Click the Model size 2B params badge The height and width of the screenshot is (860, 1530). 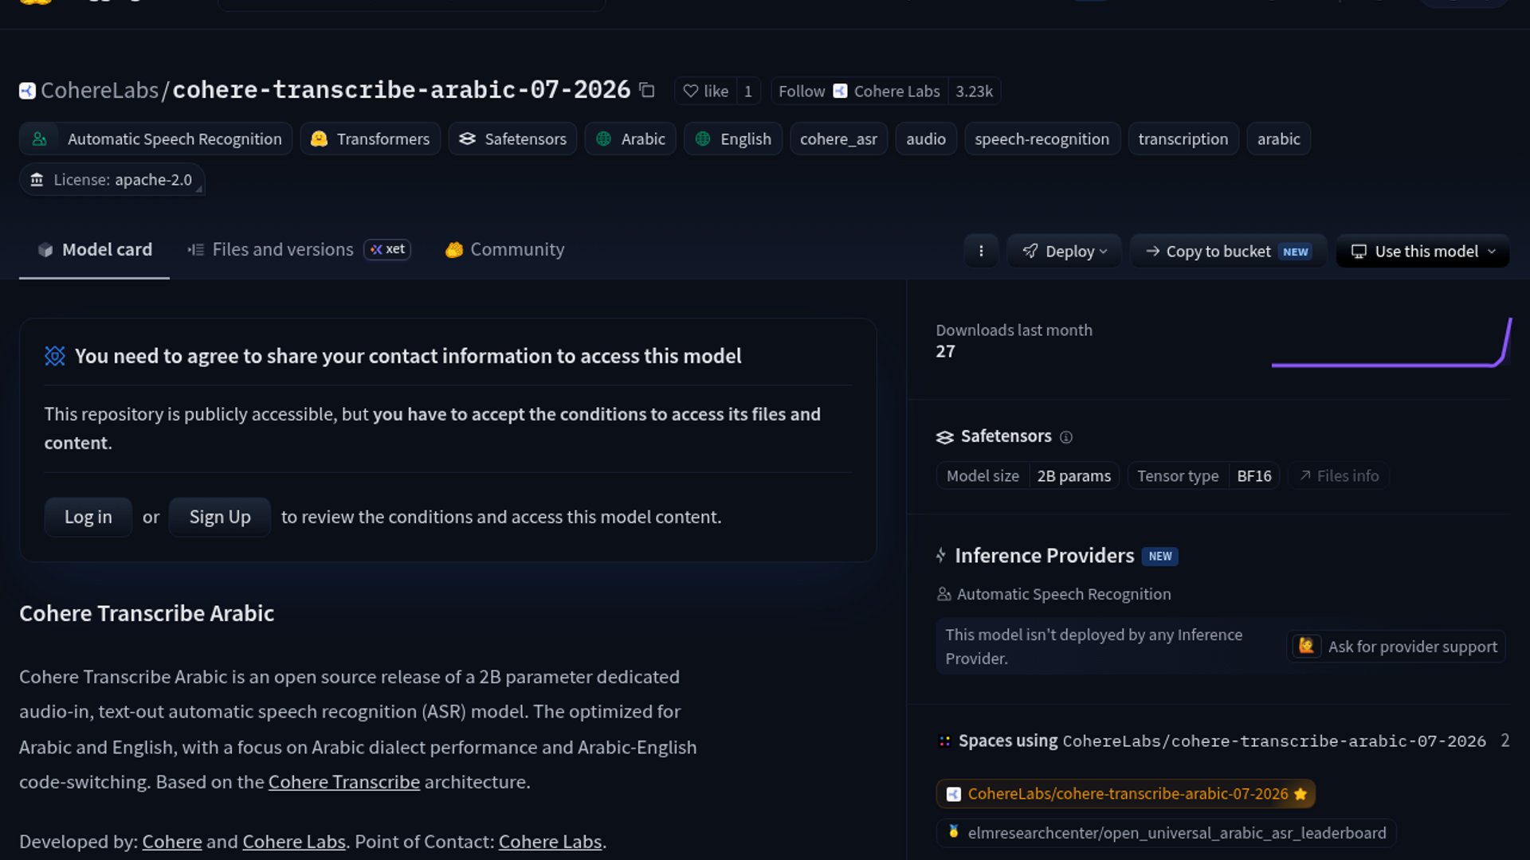tap(1028, 475)
